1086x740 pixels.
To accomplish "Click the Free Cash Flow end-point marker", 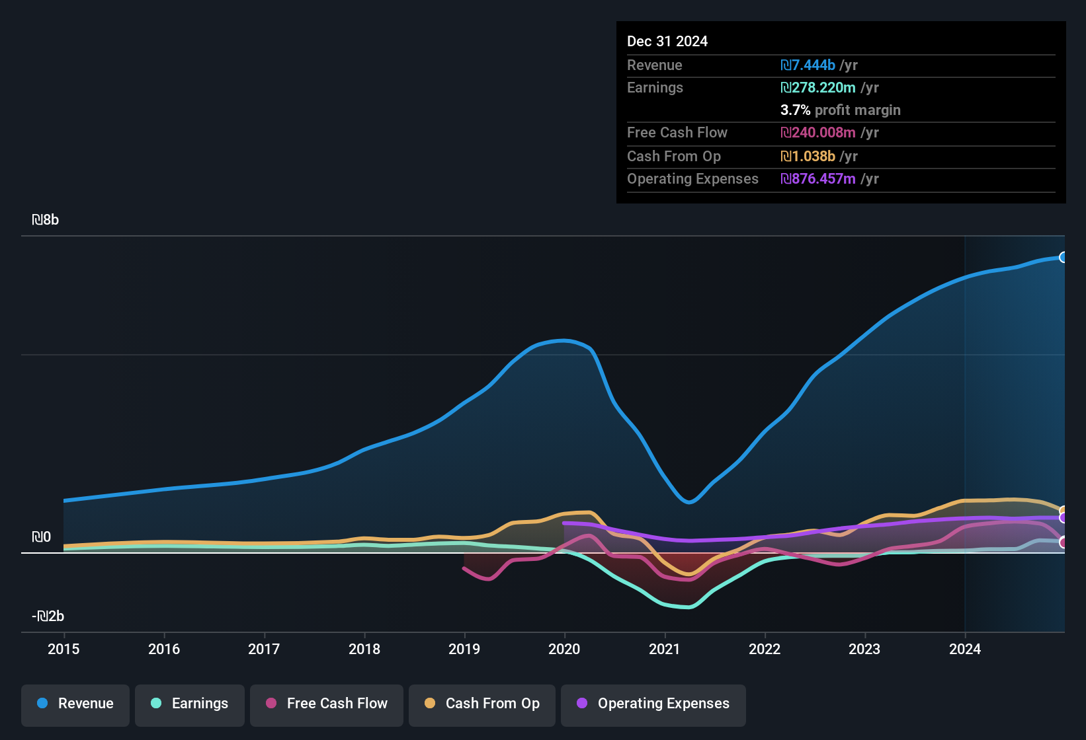I will point(1063,542).
